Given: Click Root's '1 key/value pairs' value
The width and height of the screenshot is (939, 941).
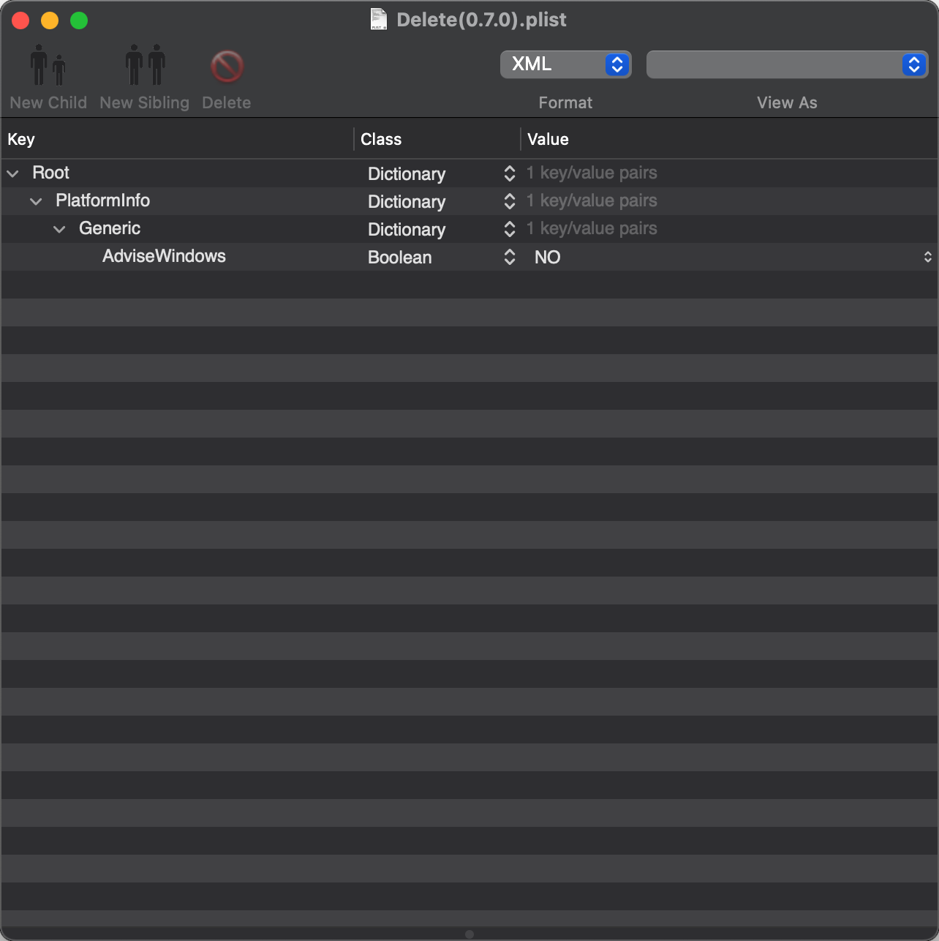Looking at the screenshot, I should 592,173.
